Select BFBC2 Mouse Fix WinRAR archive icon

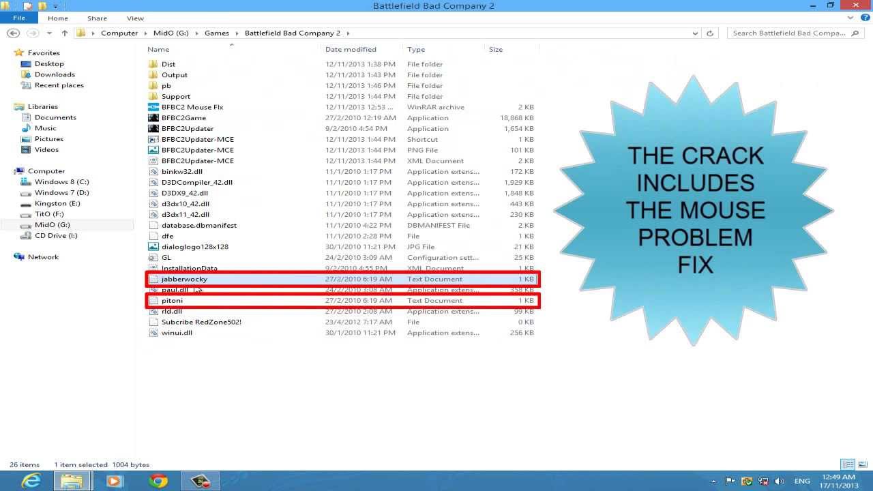153,107
